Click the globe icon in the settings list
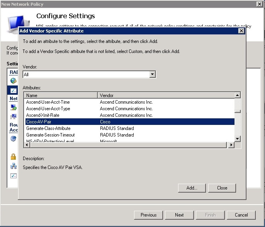 click(14, 81)
